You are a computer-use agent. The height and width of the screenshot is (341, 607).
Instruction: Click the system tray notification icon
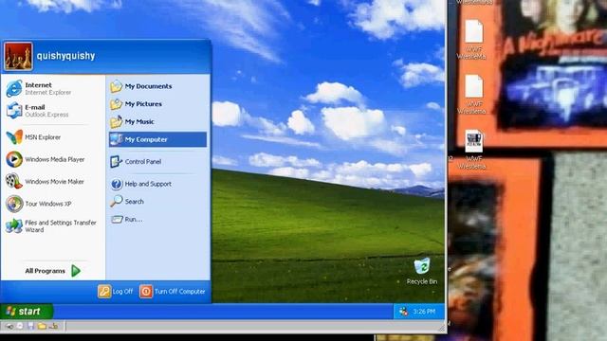click(403, 312)
